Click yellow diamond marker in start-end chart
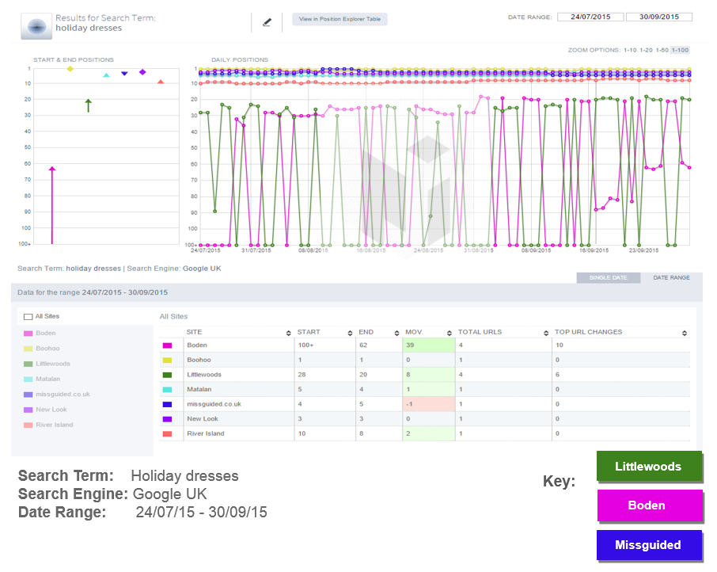Viewport: 717px width, 572px height. (x=70, y=69)
